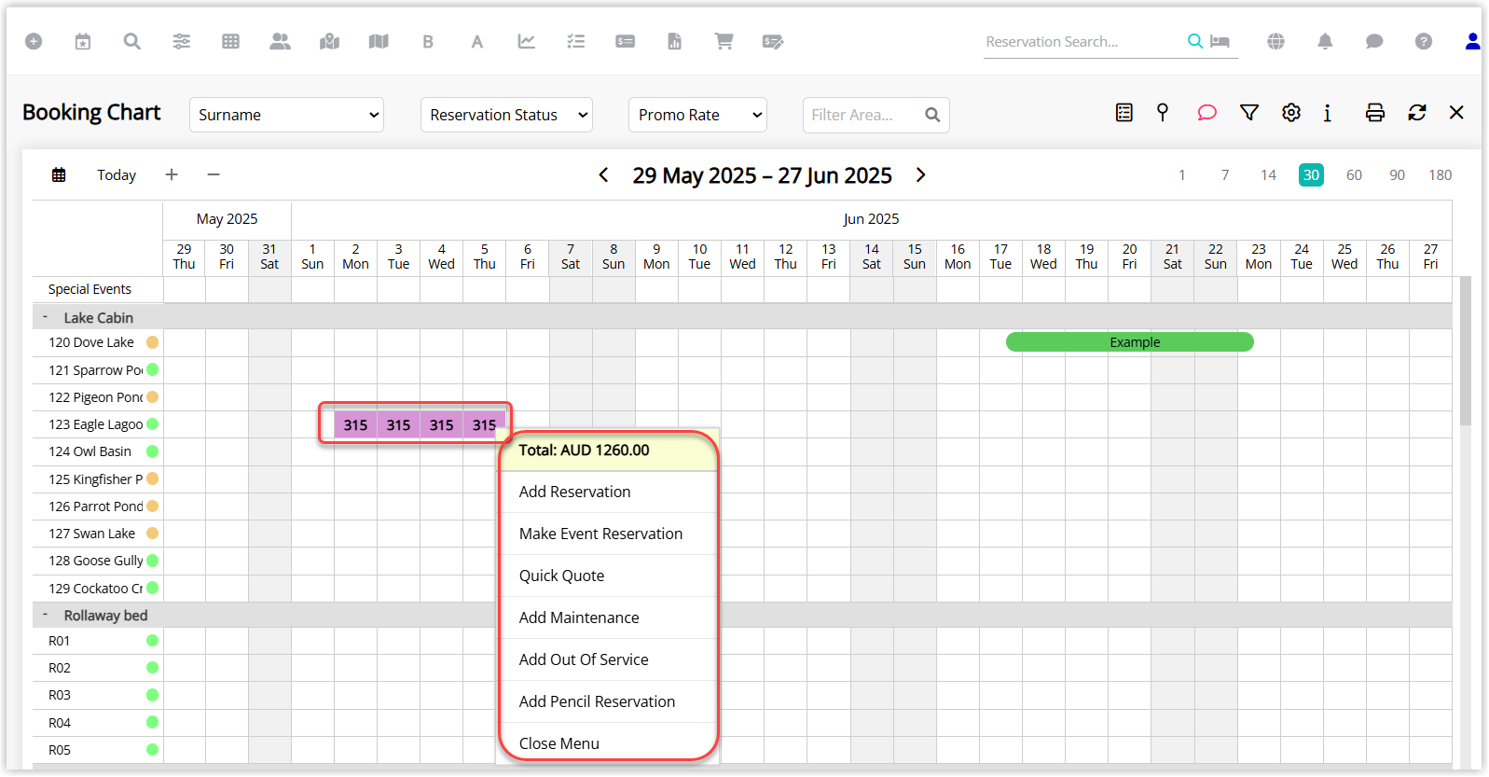Open the Surname dropdown
This screenshot has width=1489, height=777.
tap(287, 115)
